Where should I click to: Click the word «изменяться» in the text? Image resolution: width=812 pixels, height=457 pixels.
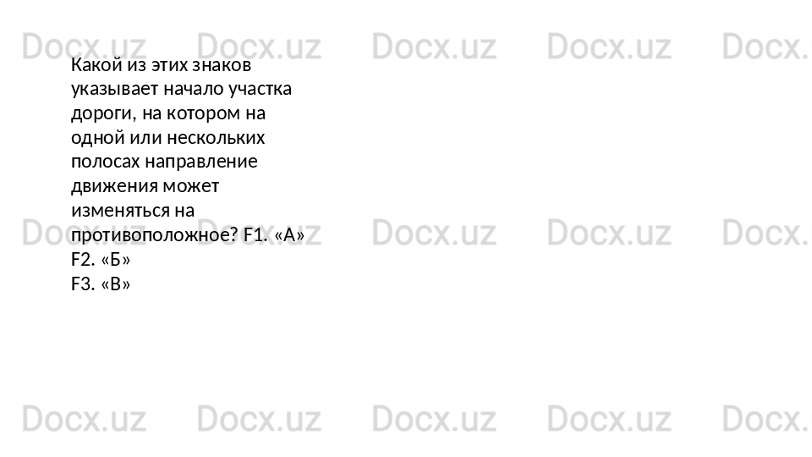pyautogui.click(x=120, y=211)
